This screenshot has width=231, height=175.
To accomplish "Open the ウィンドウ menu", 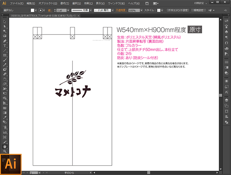I will tap(116, 3).
